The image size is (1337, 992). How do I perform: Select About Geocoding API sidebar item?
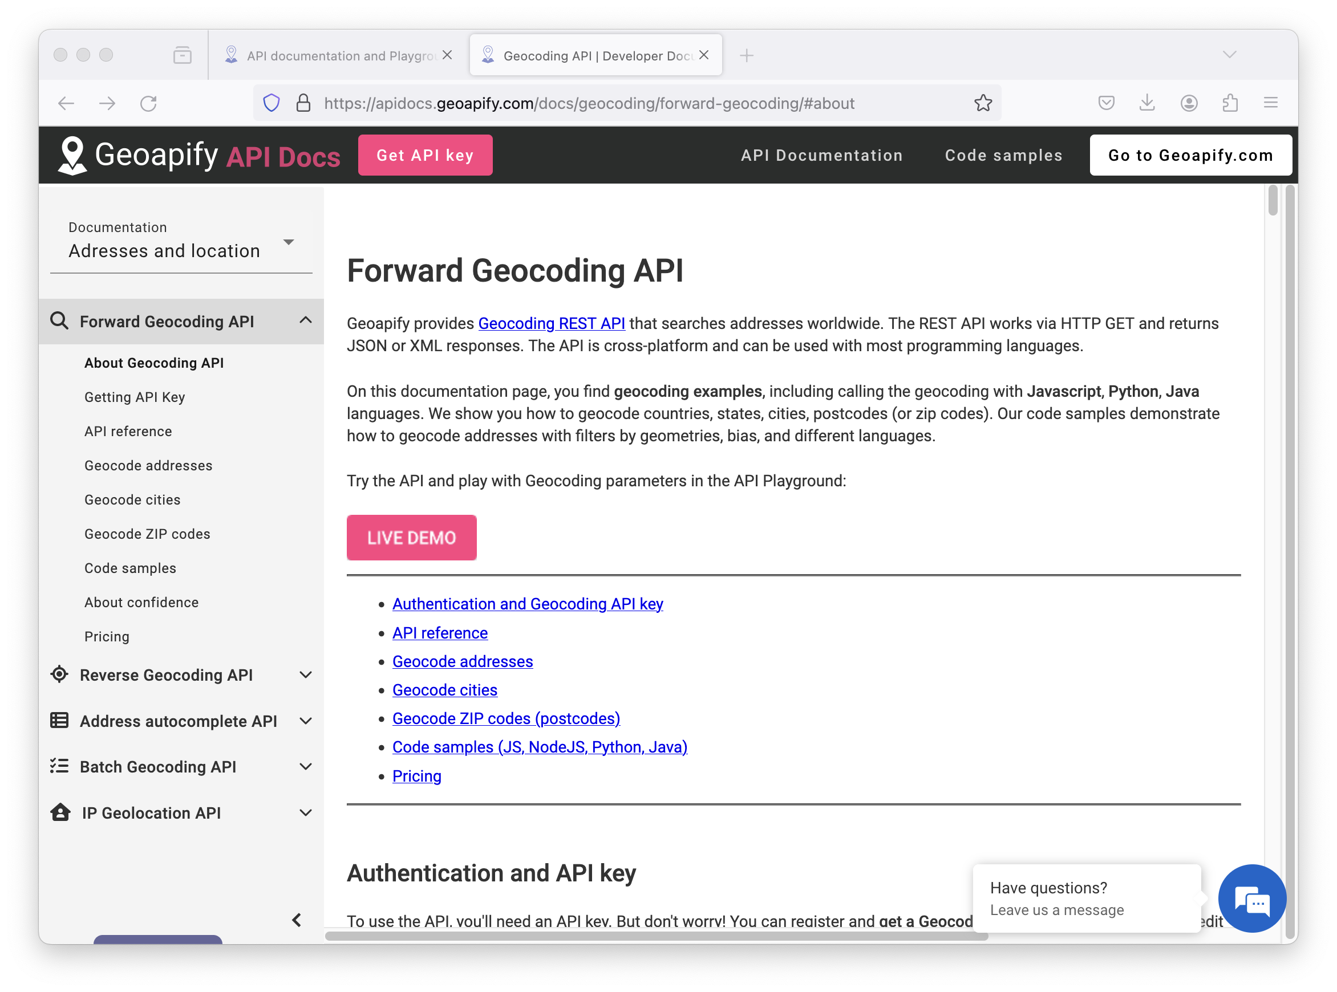154,363
